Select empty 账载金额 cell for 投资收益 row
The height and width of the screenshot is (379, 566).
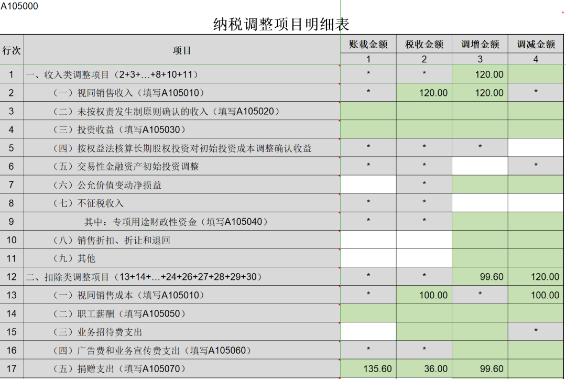pos(368,129)
